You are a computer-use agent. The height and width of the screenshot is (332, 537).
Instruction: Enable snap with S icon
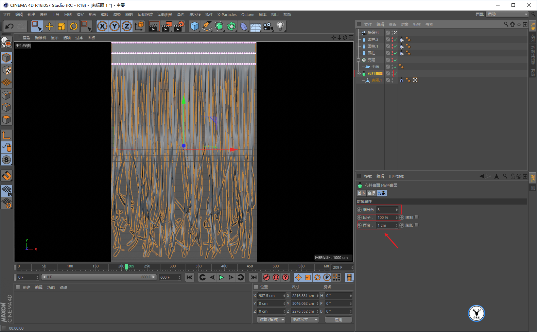[x=6, y=160]
